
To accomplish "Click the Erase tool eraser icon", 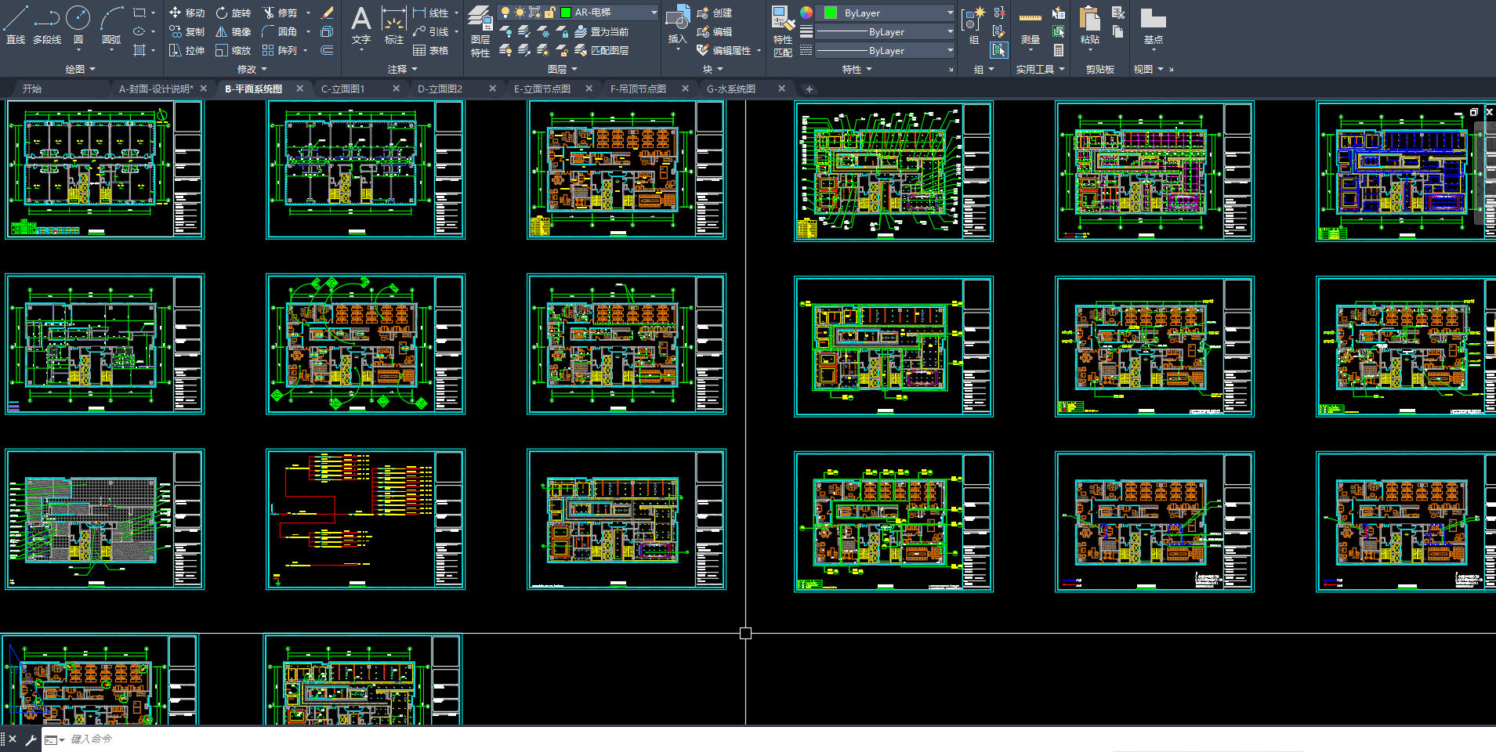I will pos(328,13).
